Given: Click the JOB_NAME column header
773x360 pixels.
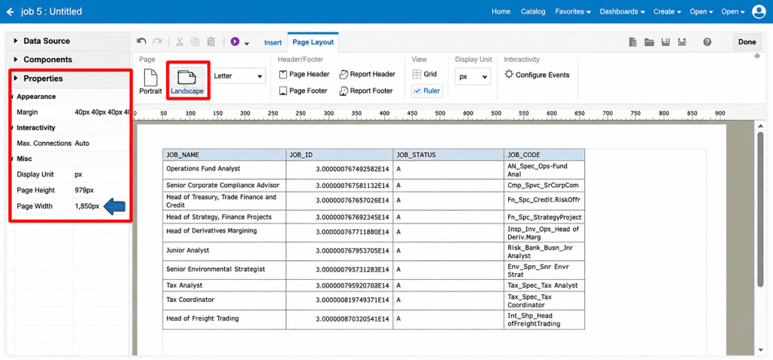Looking at the screenshot, I should coord(223,155).
